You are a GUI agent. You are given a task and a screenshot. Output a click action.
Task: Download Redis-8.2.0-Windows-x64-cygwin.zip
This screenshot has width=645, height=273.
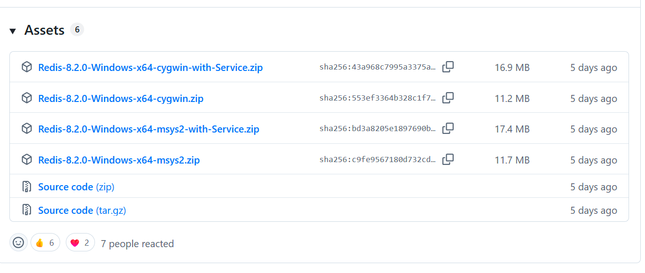(x=121, y=99)
